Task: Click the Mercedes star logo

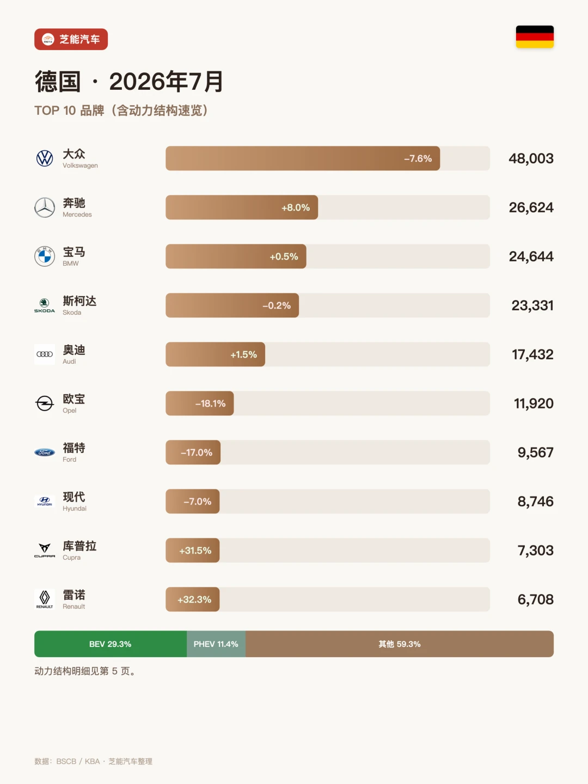Action: click(x=45, y=207)
